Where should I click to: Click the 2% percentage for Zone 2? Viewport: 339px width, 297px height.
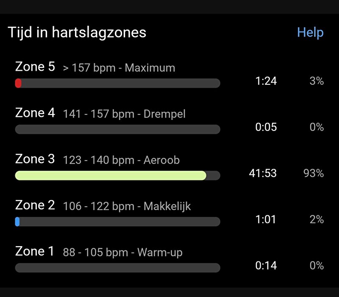coord(317,219)
